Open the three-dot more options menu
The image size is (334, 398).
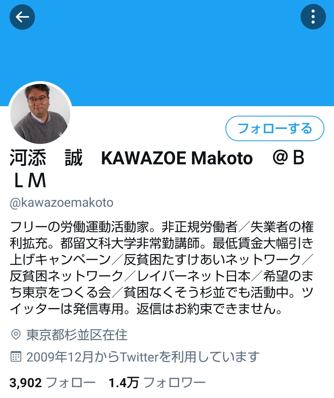coord(313,17)
